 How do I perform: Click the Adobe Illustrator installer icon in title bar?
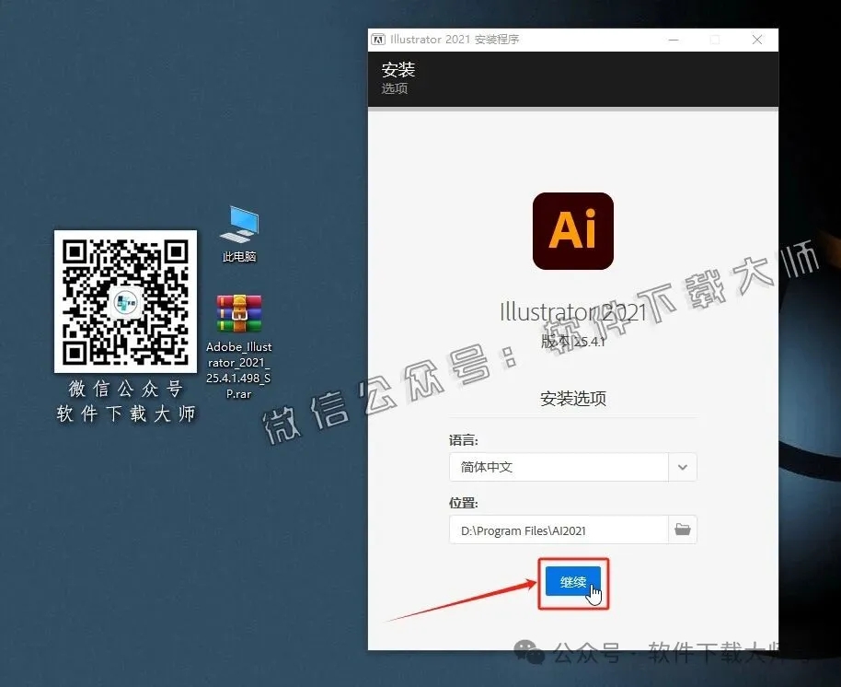tap(377, 39)
